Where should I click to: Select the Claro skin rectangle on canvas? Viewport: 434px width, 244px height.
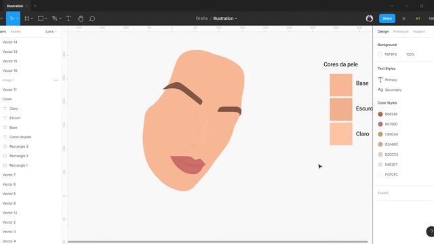tap(341, 134)
